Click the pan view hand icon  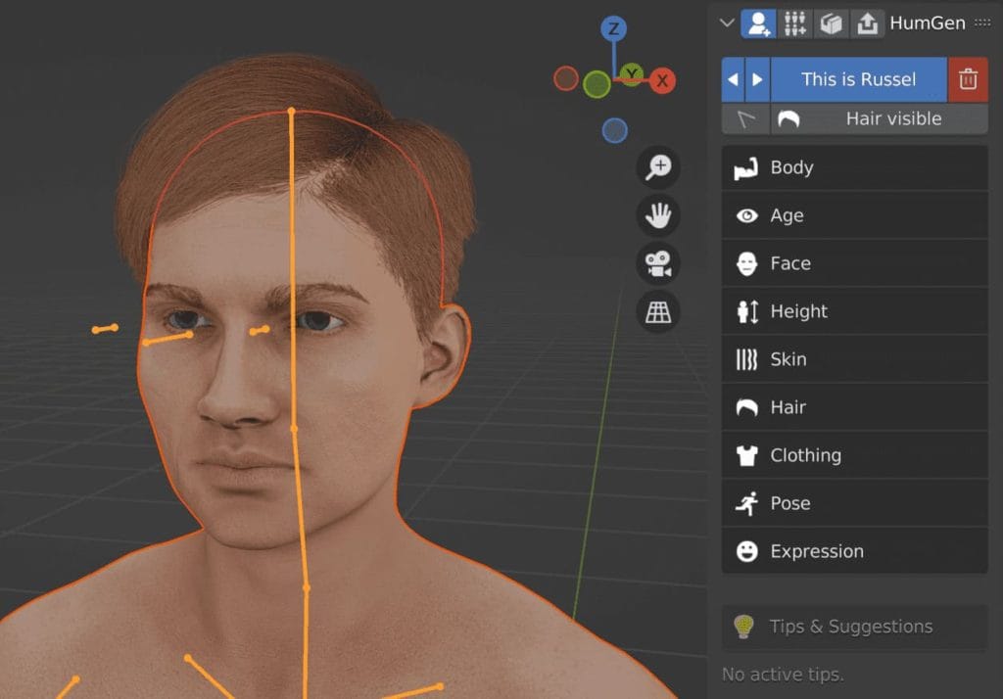[x=658, y=214]
